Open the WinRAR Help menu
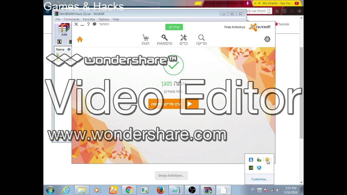The image size is (347, 195). coord(116,19)
